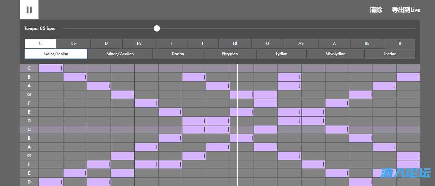Select the Lydian mode
435x186 pixels.
coord(281,54)
